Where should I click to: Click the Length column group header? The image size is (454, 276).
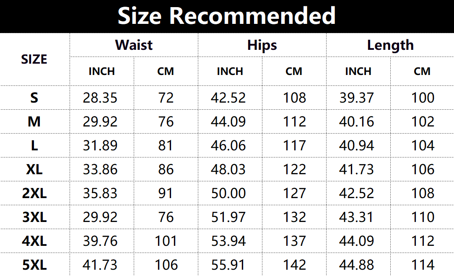click(390, 45)
